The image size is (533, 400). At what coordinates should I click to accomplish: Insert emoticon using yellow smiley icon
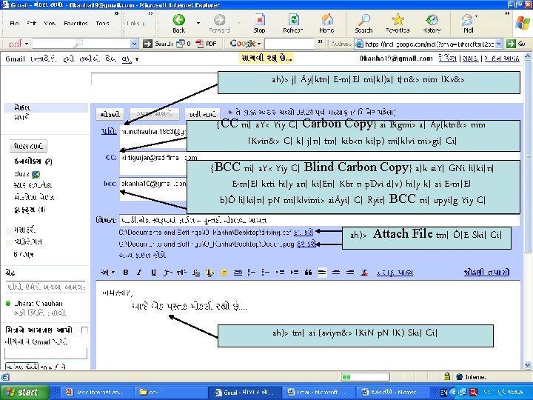click(224, 272)
